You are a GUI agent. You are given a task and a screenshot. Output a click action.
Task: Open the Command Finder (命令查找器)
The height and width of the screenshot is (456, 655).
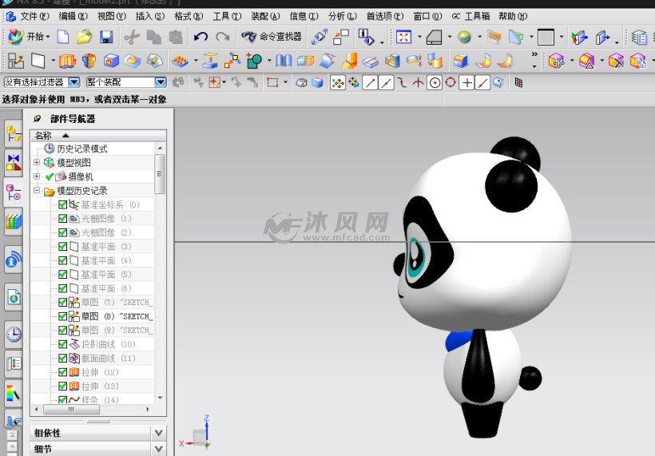pyautogui.click(x=272, y=37)
